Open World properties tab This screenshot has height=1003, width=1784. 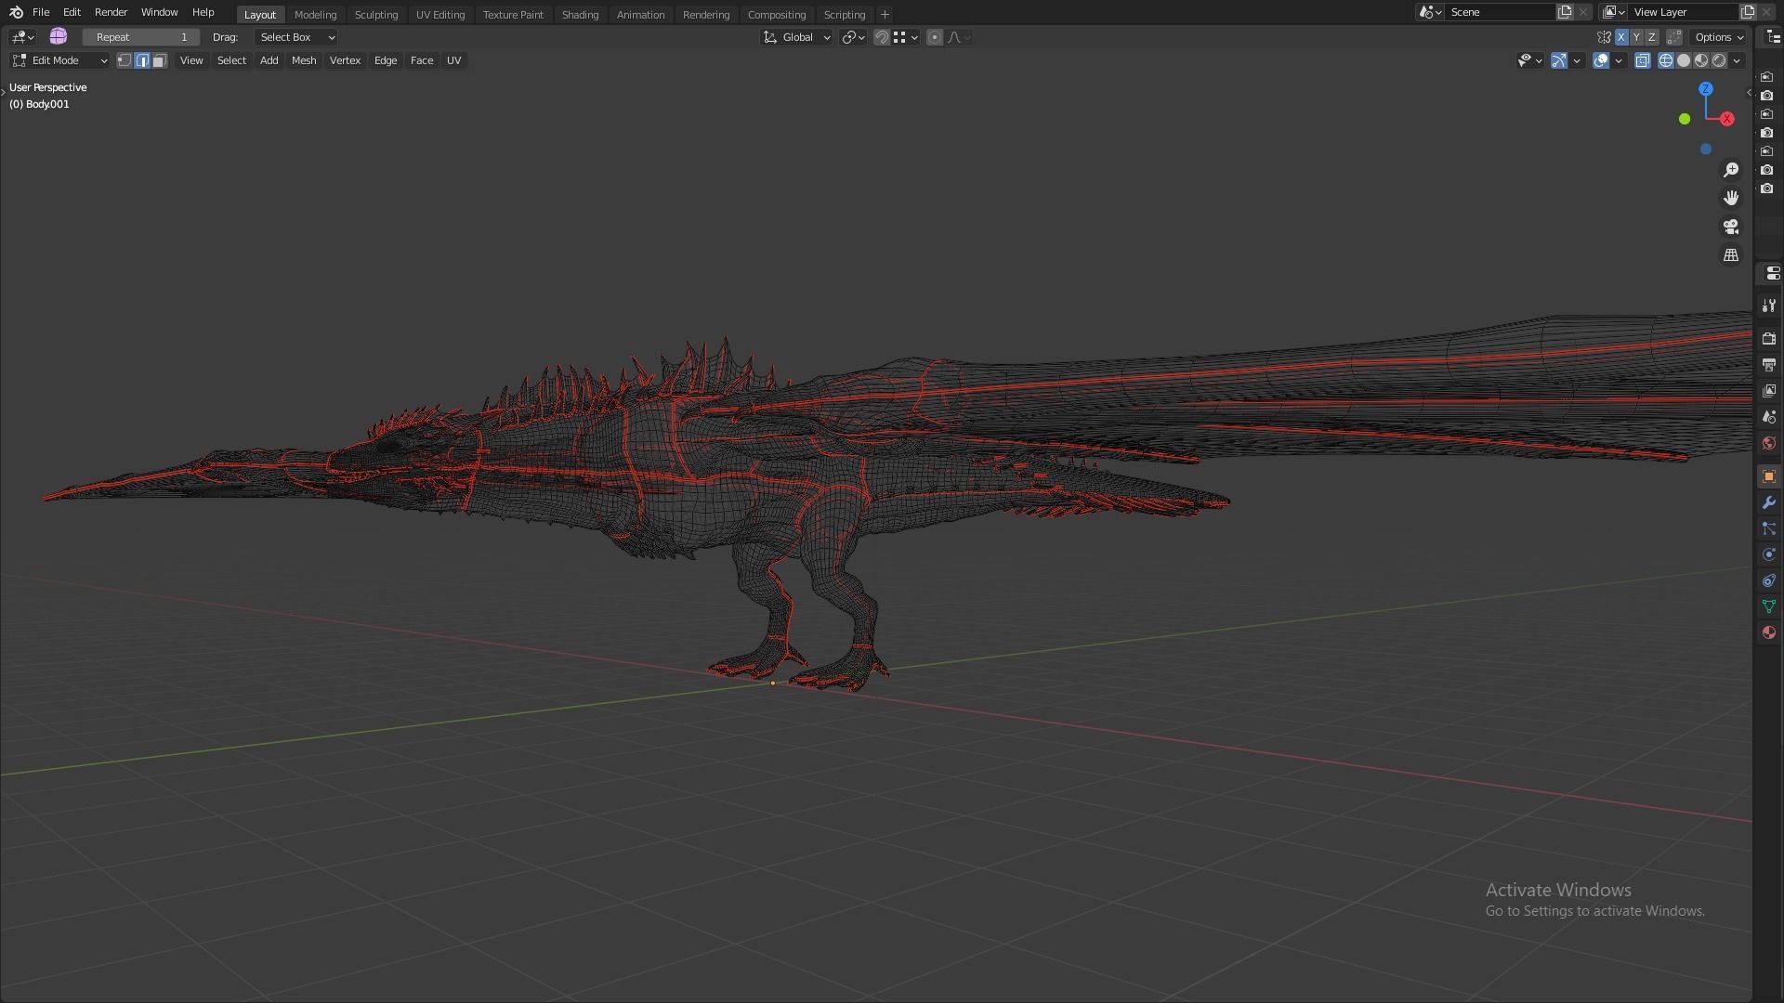(1769, 443)
